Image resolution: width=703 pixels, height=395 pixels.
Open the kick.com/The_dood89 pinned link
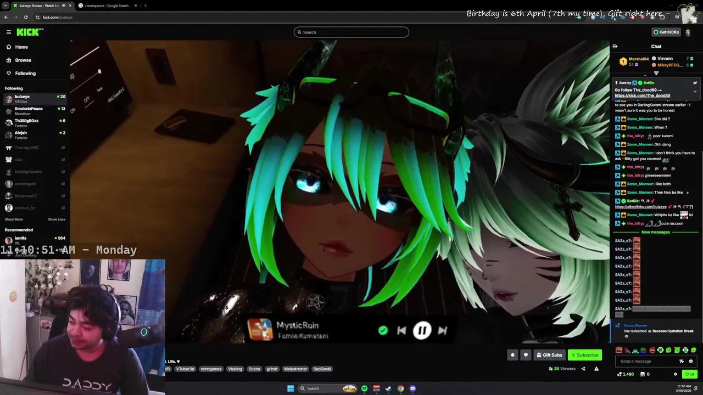642,95
